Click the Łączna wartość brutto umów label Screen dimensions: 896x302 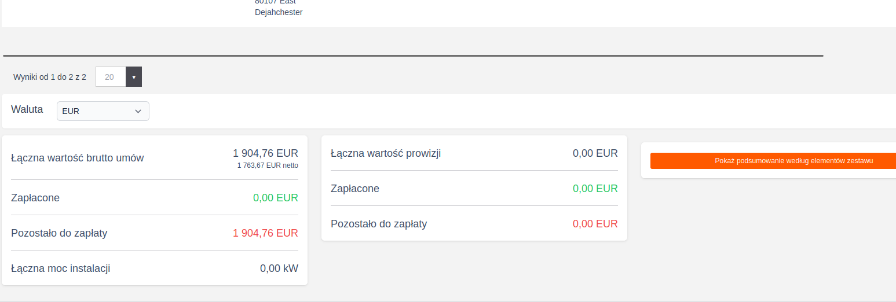78,158
